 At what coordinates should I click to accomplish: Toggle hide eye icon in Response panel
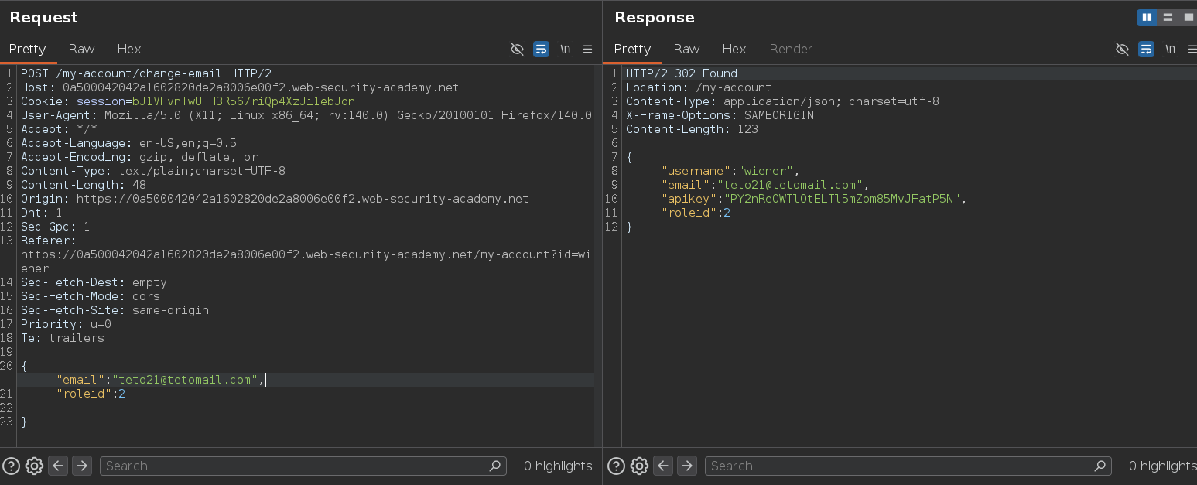tap(1123, 49)
